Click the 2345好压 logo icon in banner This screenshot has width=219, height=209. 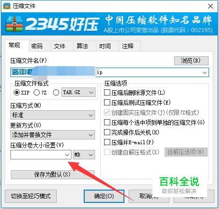14,24
